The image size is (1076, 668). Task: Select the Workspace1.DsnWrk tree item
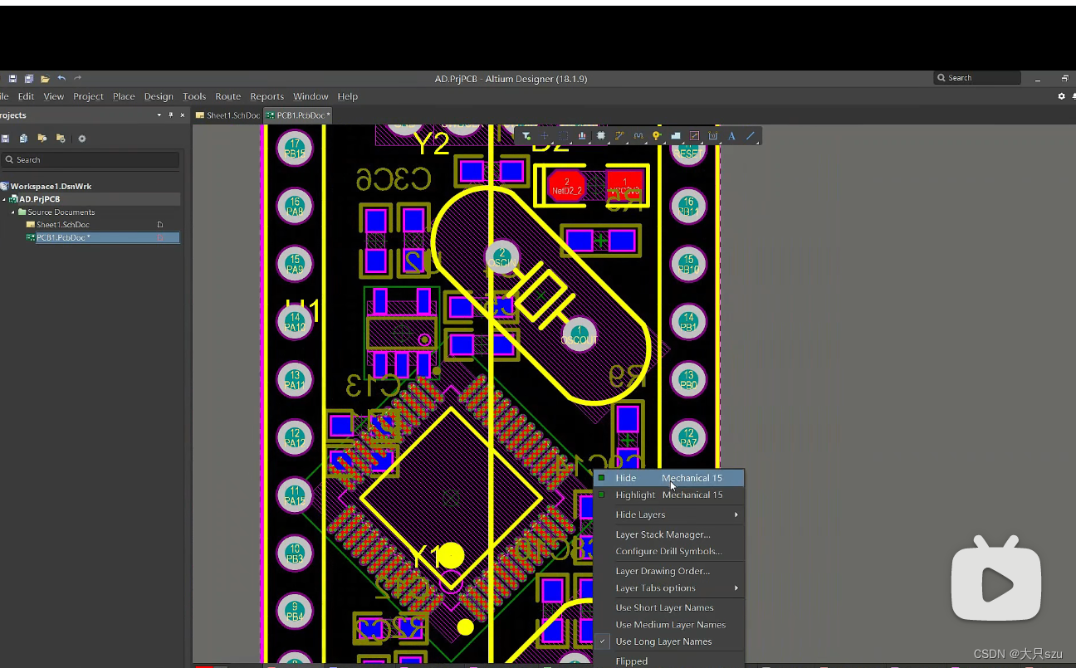(51, 187)
